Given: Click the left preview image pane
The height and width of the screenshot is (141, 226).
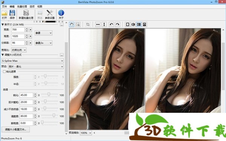Looking at the screenshot, I should [x=107, y=79].
